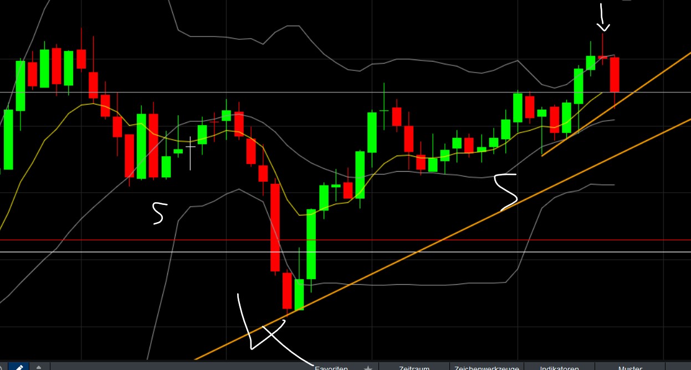Screen dimensions: 691x370
Task: Select the long red bearish candle on the right
Action: pos(615,75)
